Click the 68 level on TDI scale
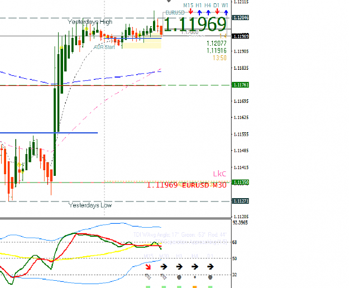349x288 pixels. 235,242
